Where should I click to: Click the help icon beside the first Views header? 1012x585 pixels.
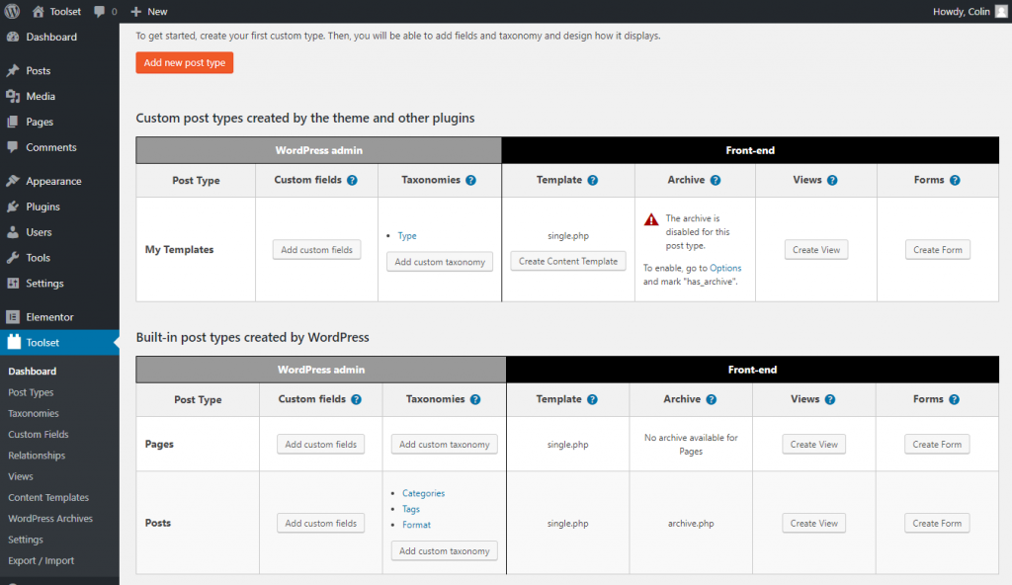tap(832, 181)
